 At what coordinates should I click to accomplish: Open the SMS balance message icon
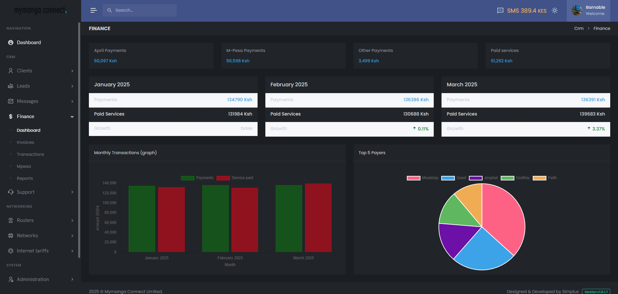pos(500,10)
